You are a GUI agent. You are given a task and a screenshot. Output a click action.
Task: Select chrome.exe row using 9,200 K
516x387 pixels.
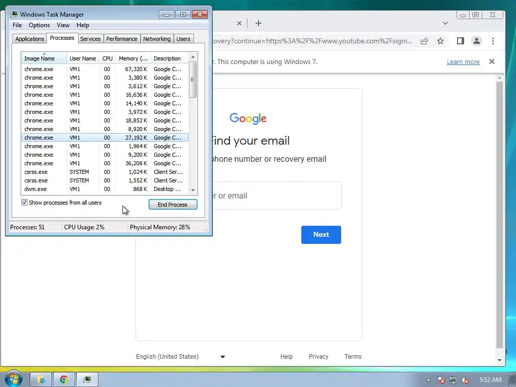point(105,155)
